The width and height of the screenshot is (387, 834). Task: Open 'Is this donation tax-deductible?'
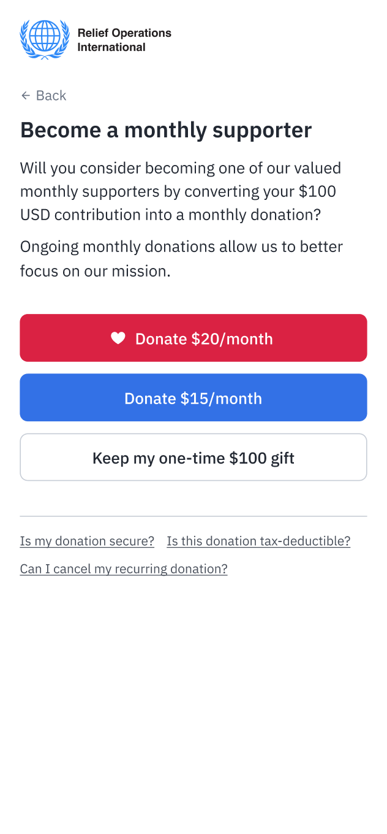point(258,541)
